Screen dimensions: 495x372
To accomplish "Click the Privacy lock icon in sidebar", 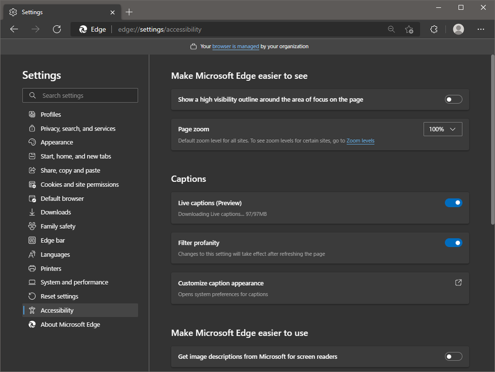I will click(x=32, y=128).
